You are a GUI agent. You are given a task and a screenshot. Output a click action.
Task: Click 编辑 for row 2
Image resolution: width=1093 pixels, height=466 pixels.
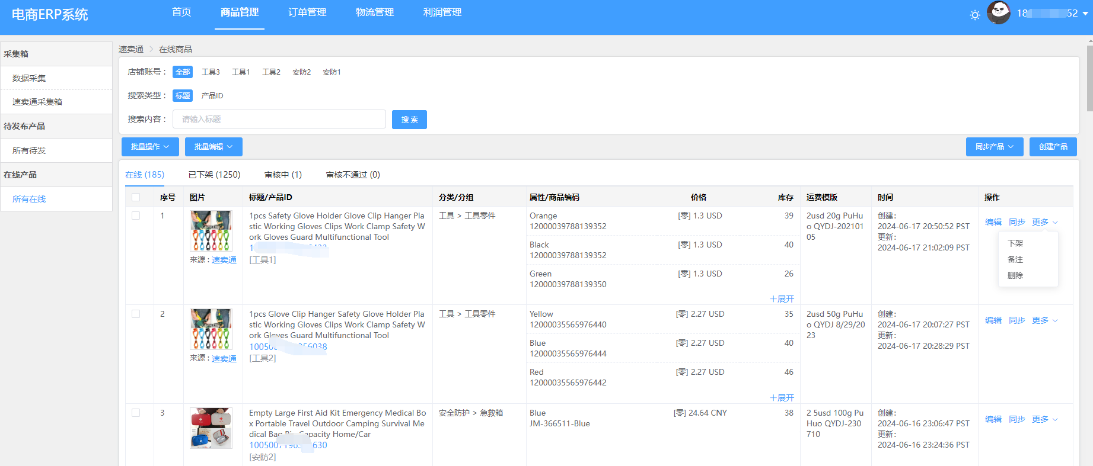coord(993,320)
